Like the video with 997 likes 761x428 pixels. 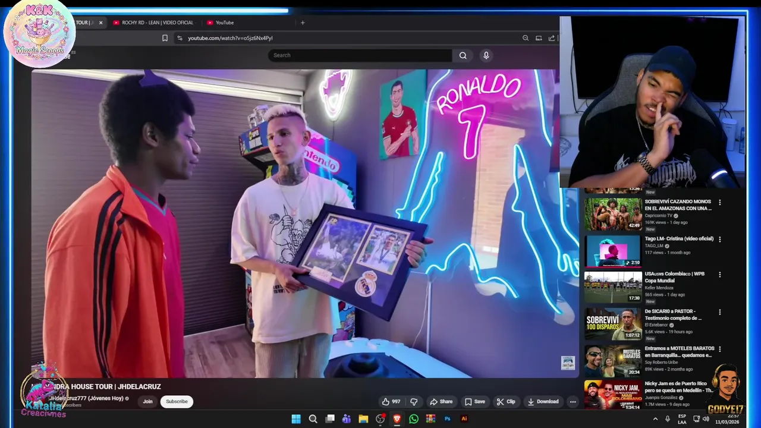391,402
